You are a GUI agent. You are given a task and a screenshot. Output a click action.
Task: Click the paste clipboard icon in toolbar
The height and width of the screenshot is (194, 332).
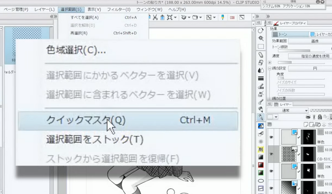pos(162,18)
